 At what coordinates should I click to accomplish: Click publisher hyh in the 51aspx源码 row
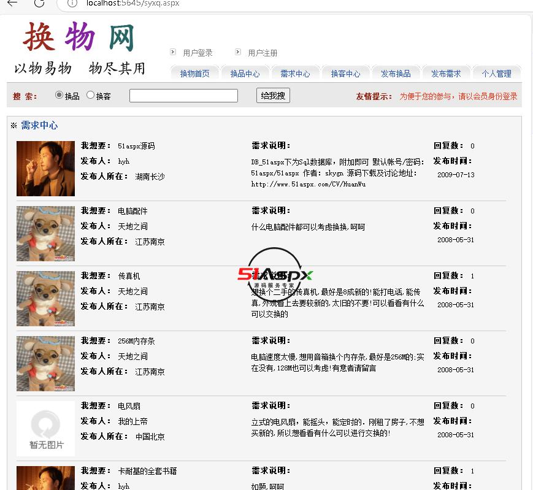pos(124,161)
